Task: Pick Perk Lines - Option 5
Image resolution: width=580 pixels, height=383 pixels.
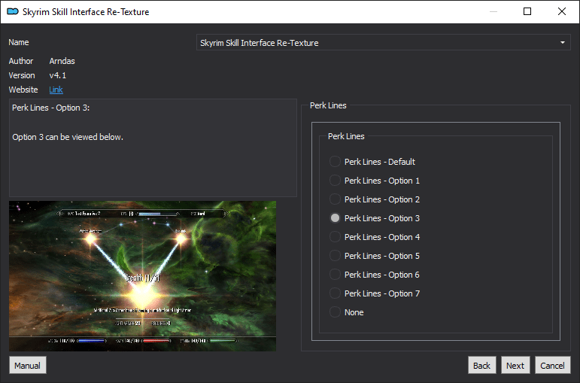Action: [x=335, y=256]
